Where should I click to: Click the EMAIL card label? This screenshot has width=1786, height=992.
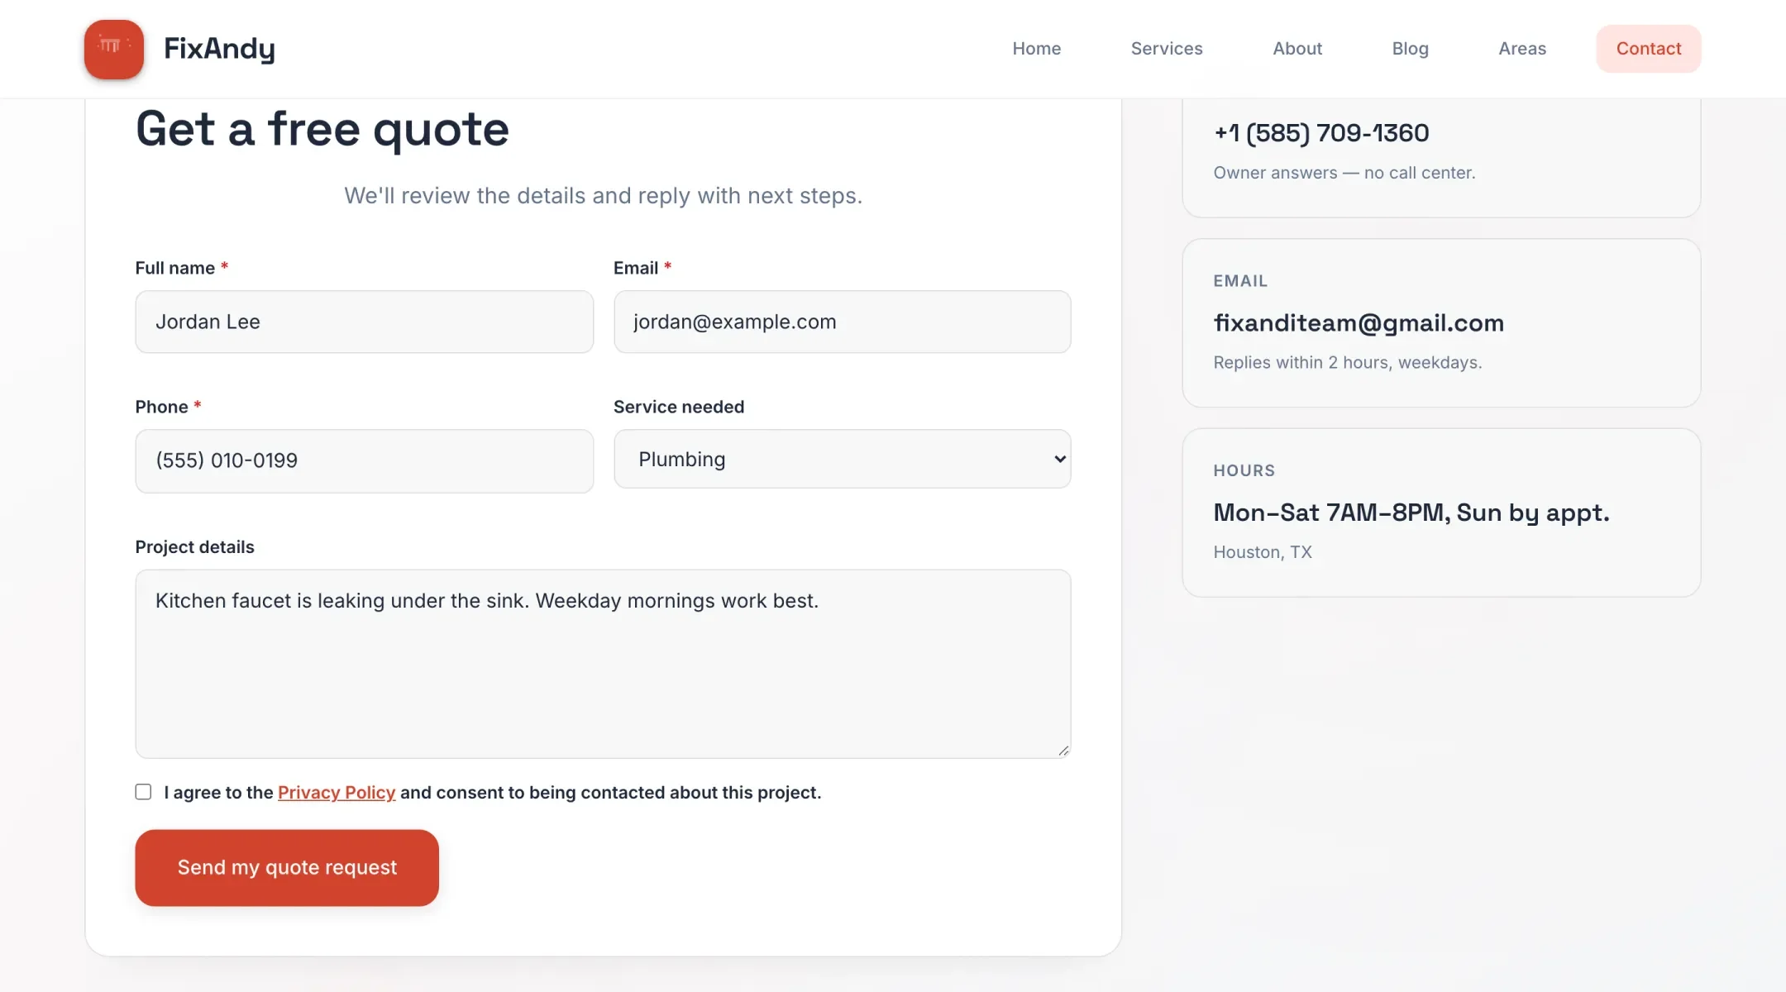(x=1240, y=281)
